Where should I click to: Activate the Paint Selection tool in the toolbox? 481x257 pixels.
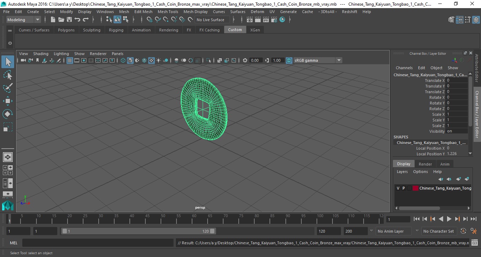[8, 88]
